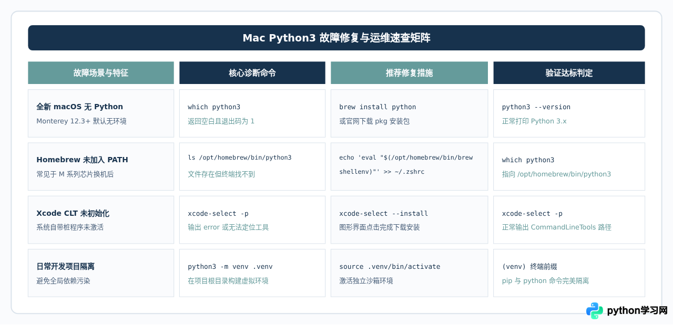673x325 pixels.
Task: Click 'ls /opt/homebrew/bin/python3' command
Action: pyautogui.click(x=240, y=158)
